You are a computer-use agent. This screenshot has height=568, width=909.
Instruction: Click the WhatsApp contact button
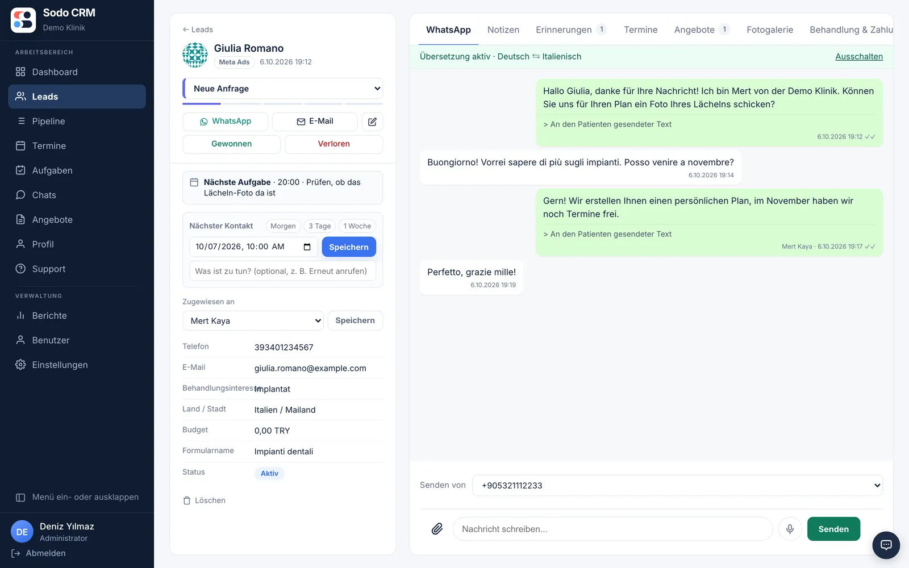(225, 122)
